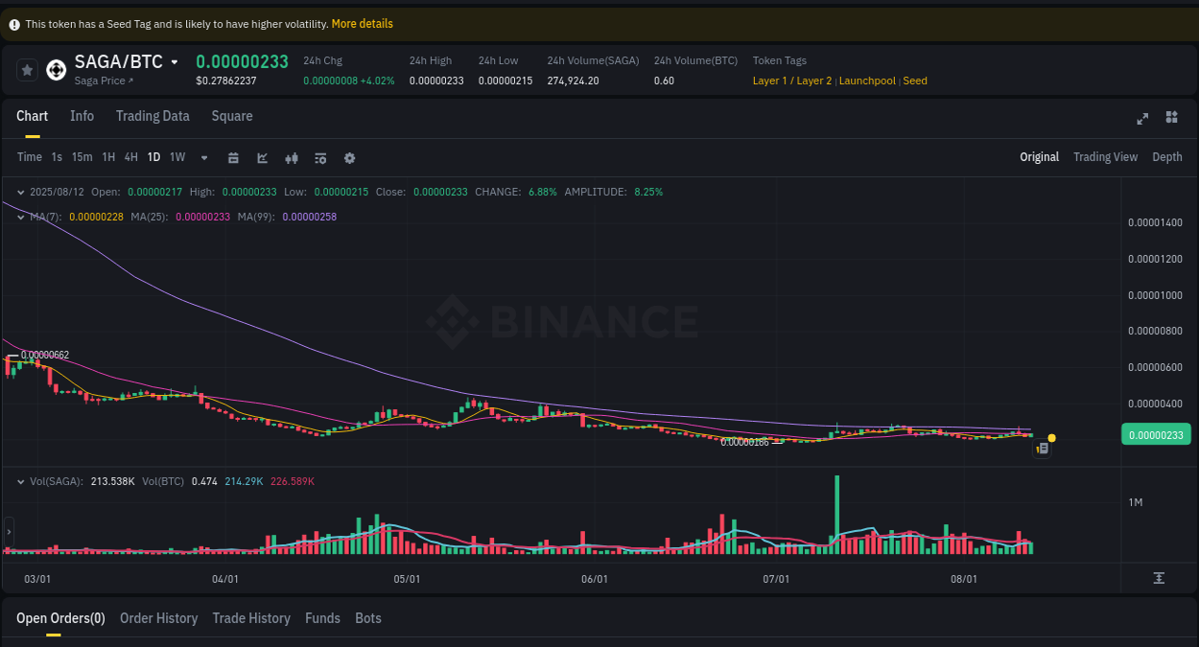Switch to the Square tab
This screenshot has width=1199, height=647.
pos(232,116)
